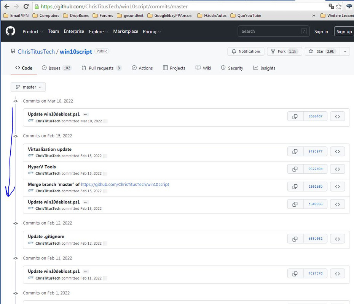Bookmark this page with the star icon
Screen dimensions: 354x304
pyautogui.click(x=338, y=6)
